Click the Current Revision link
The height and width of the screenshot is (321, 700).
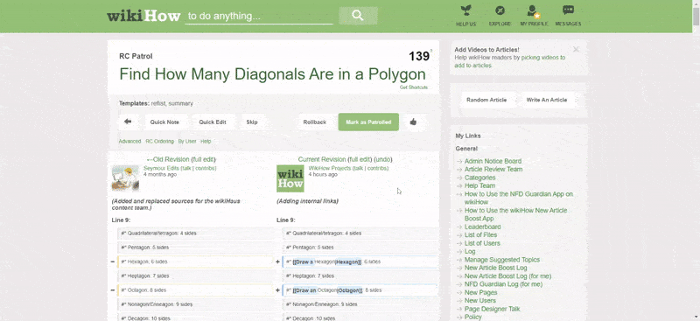point(322,159)
